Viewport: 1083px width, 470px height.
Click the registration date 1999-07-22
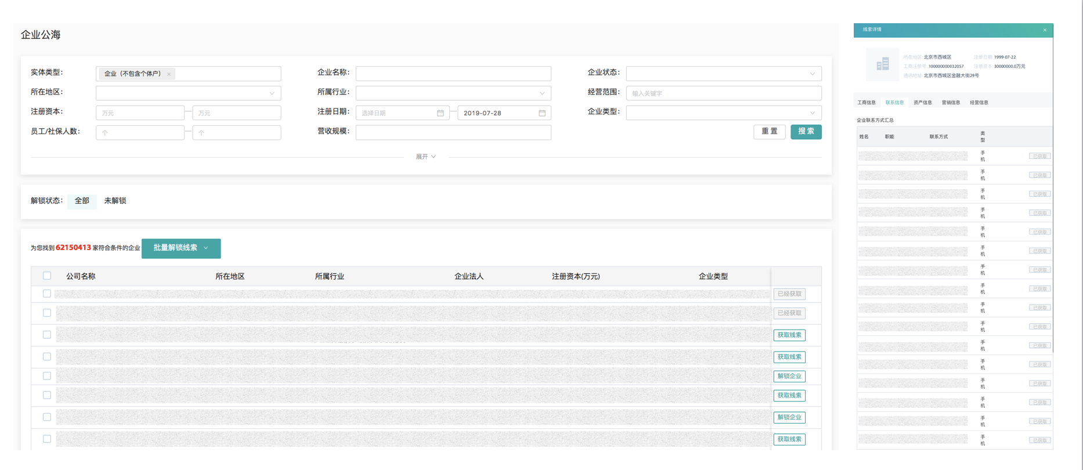tap(1005, 57)
